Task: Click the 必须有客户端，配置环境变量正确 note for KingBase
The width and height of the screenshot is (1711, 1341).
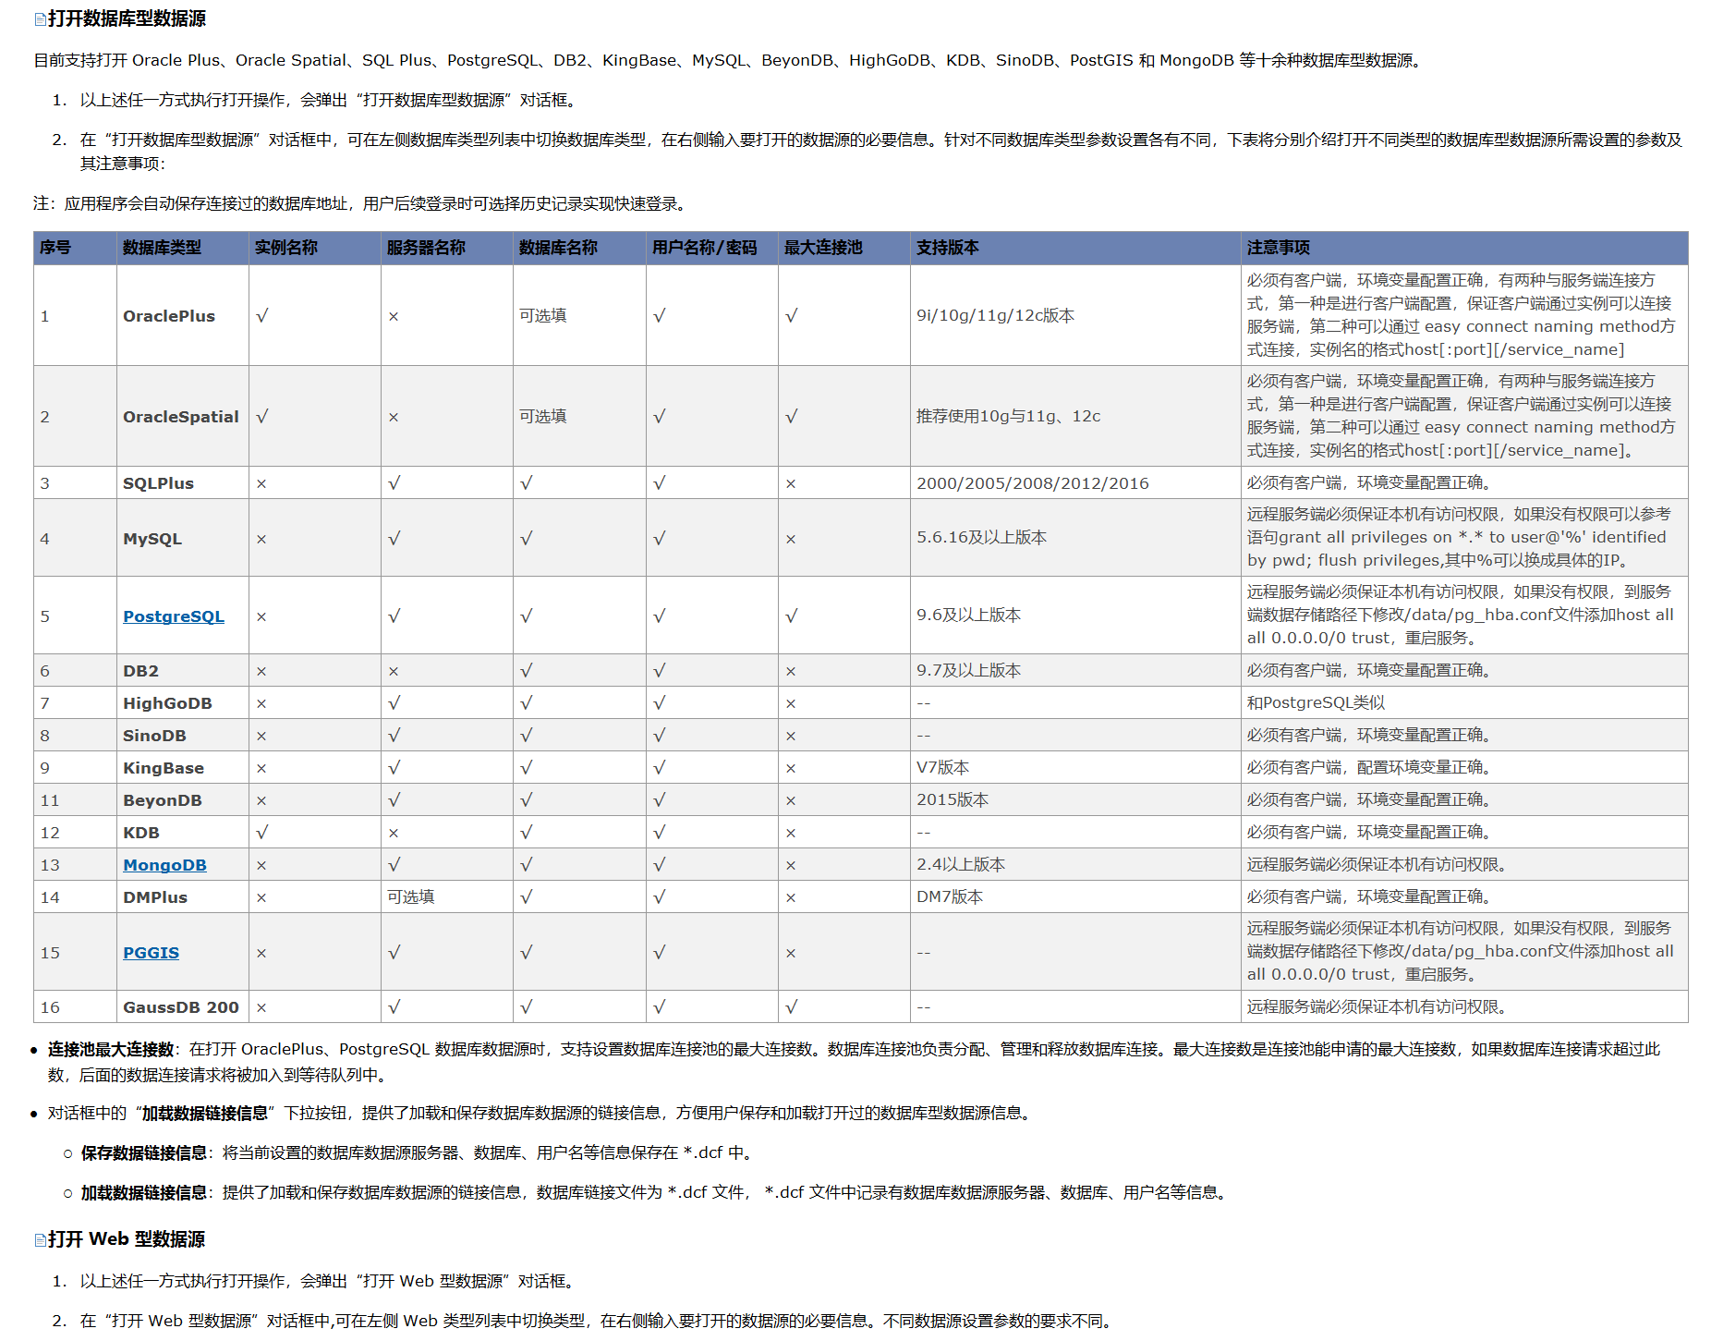Action: click(1464, 768)
